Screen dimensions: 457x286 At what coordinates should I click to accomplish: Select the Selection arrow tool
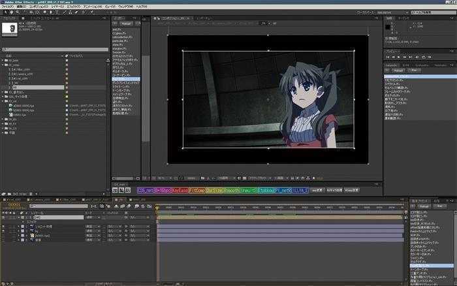(5, 12)
